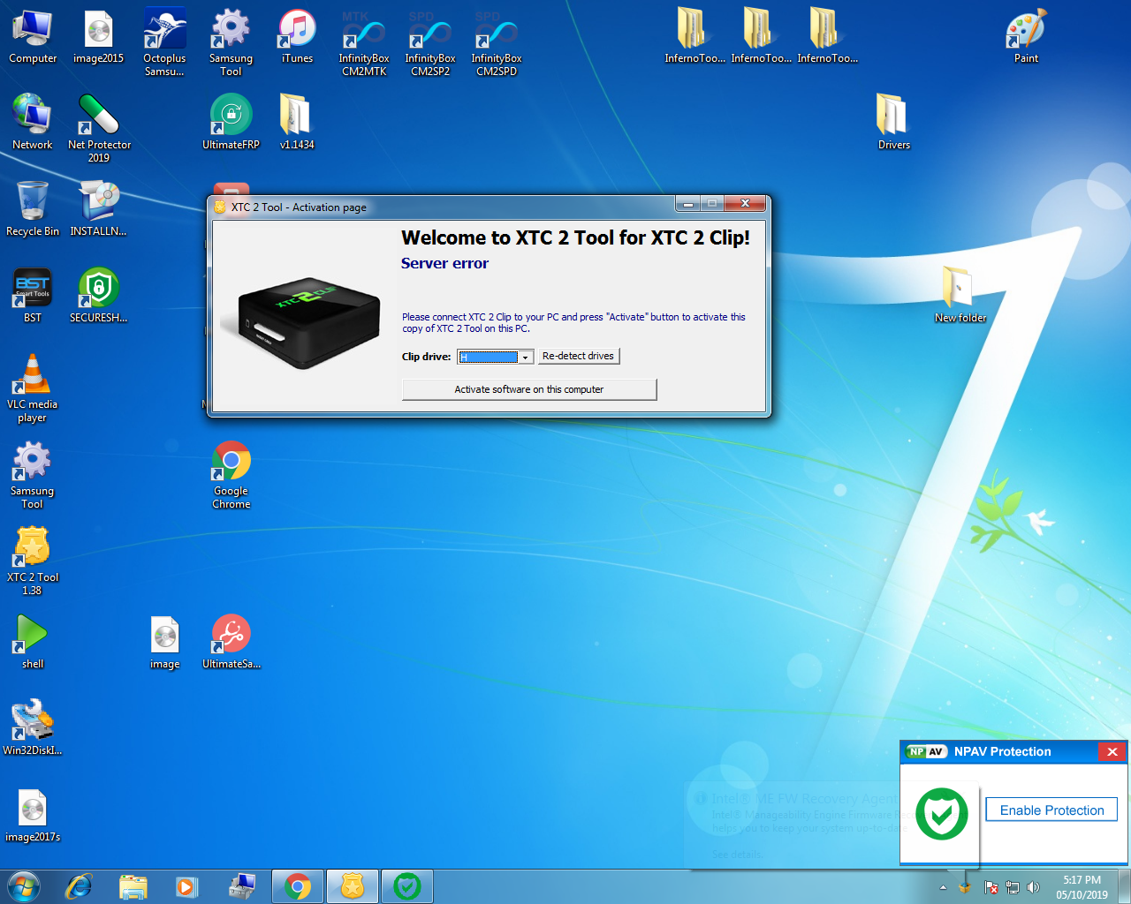Screen dimensions: 1131x904
Task: Open the Recycle Bin
Action: click(x=33, y=208)
